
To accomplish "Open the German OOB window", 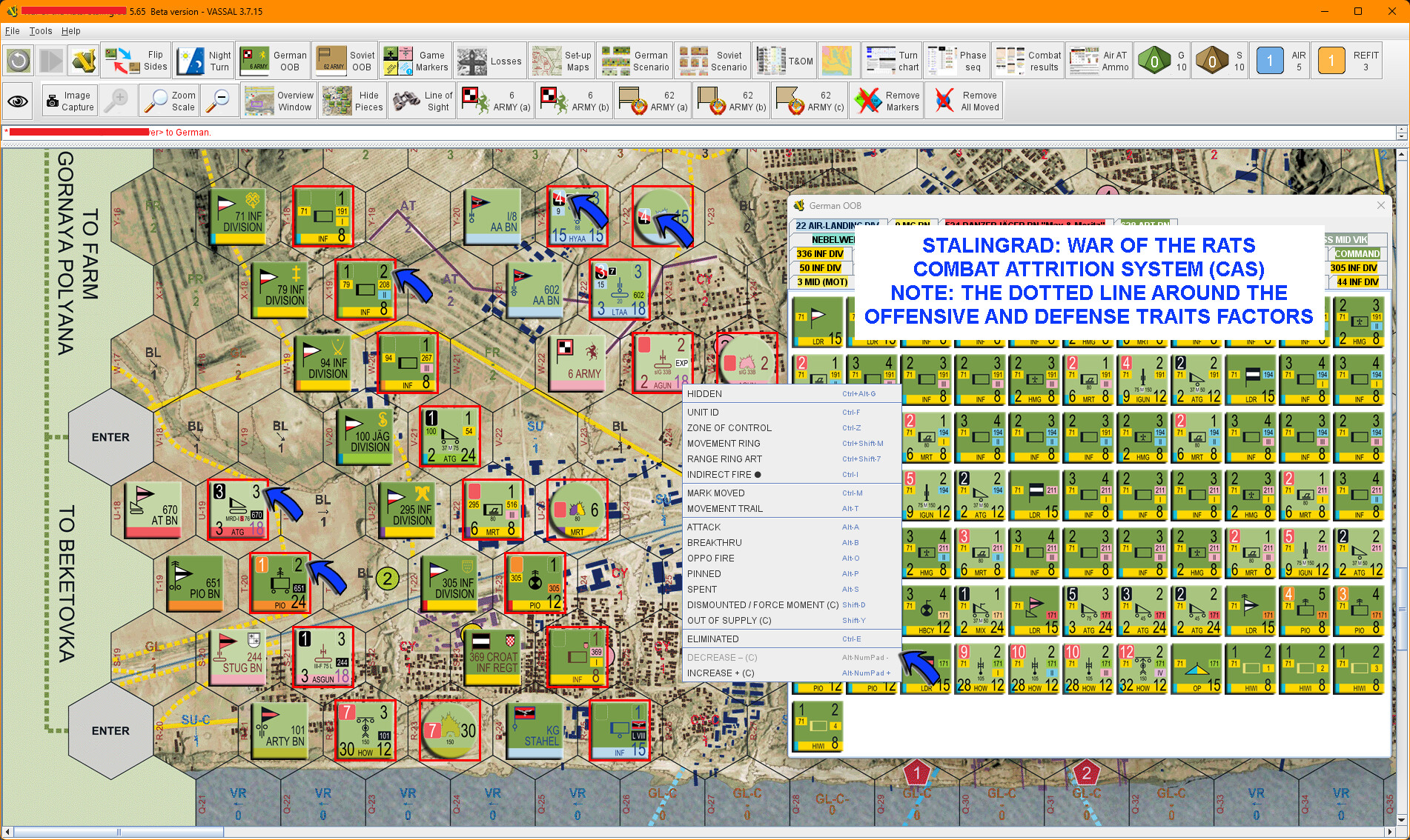I will tap(274, 61).
